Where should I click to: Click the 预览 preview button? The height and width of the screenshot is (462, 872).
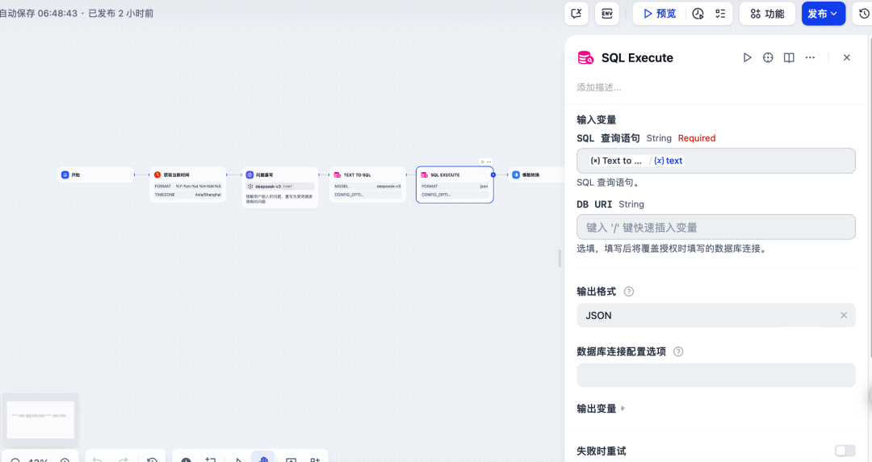(660, 14)
